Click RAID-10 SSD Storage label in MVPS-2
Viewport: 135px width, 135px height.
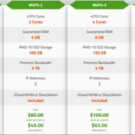(x=36, y=47)
